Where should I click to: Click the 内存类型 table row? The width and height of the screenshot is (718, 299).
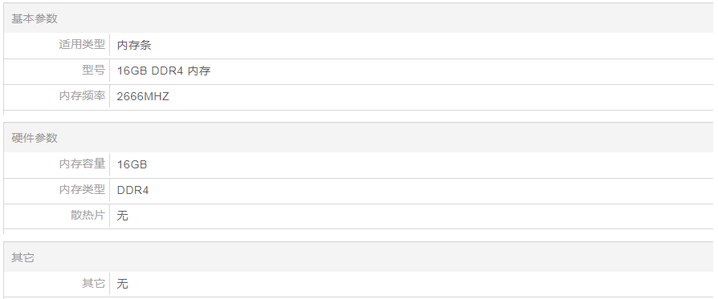(358, 191)
